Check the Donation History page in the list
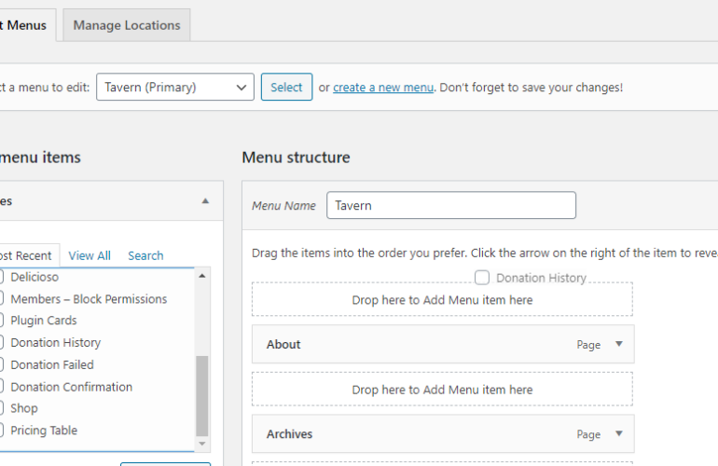This screenshot has width=718, height=466. point(2,343)
